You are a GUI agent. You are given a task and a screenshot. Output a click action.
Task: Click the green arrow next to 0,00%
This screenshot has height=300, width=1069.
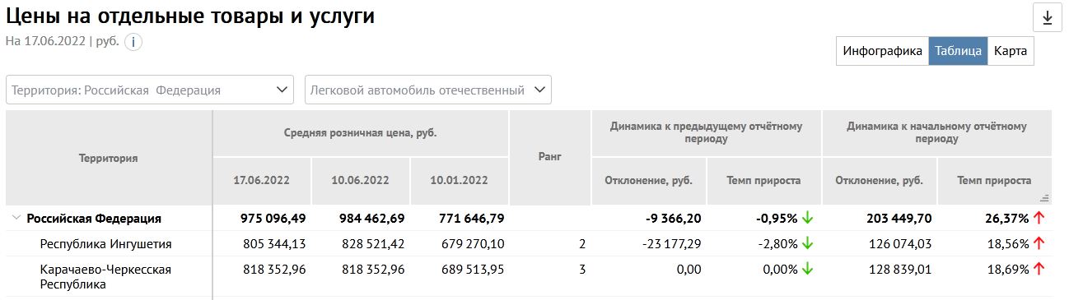coord(807,269)
